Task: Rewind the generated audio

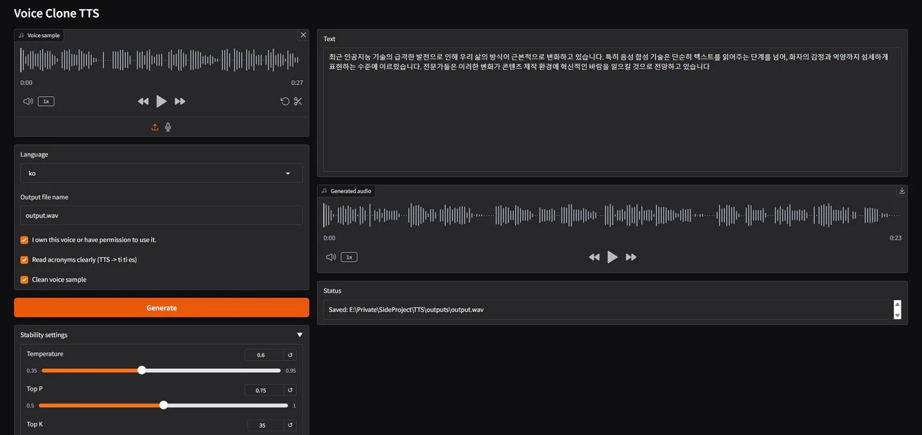Action: coord(594,257)
